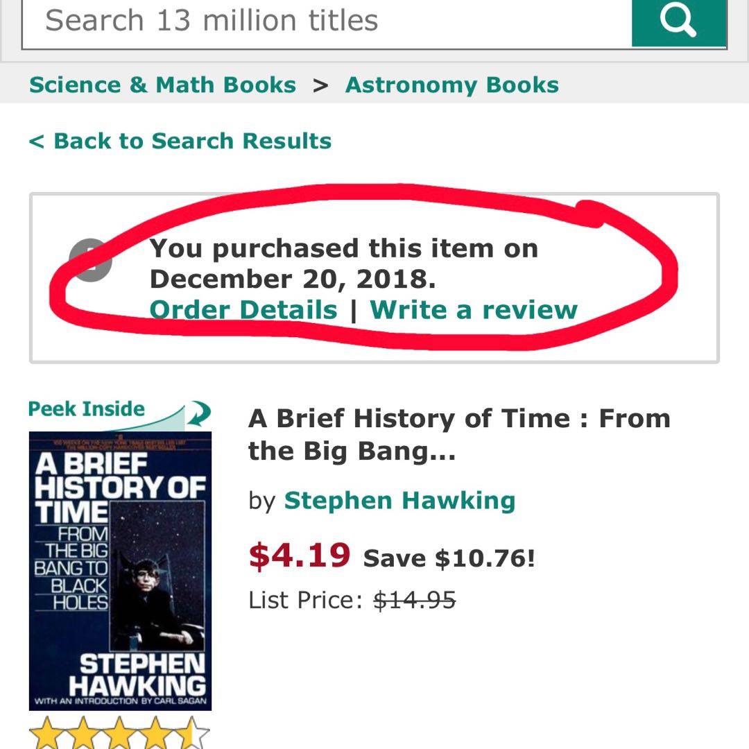Open the Science & Math Books breadcrumb
Viewport: 749px width, 749px height.
click(x=163, y=85)
